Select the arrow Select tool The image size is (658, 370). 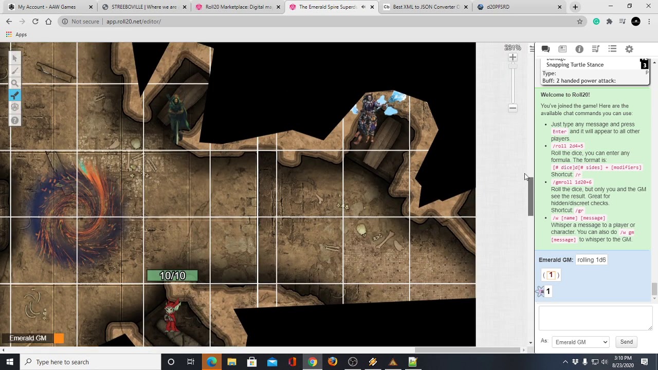coord(14,58)
